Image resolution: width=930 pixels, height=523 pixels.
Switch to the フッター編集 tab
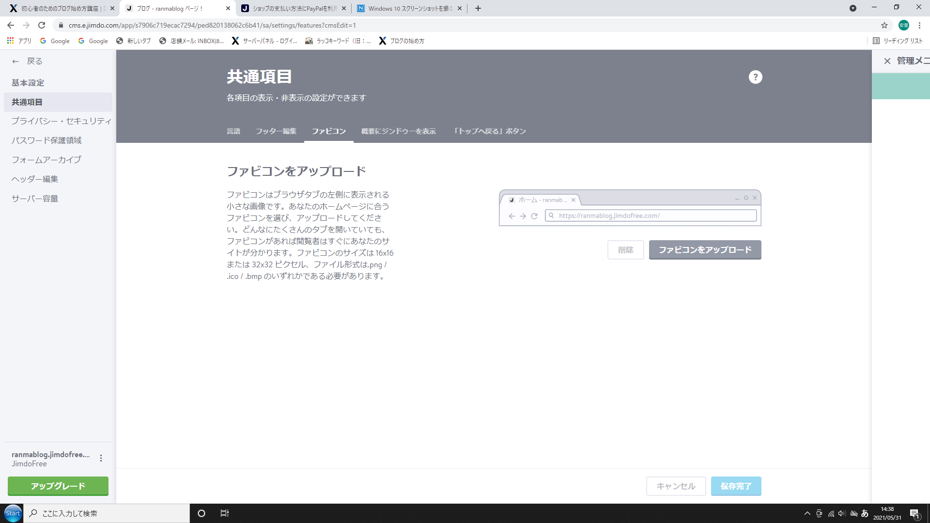(276, 131)
